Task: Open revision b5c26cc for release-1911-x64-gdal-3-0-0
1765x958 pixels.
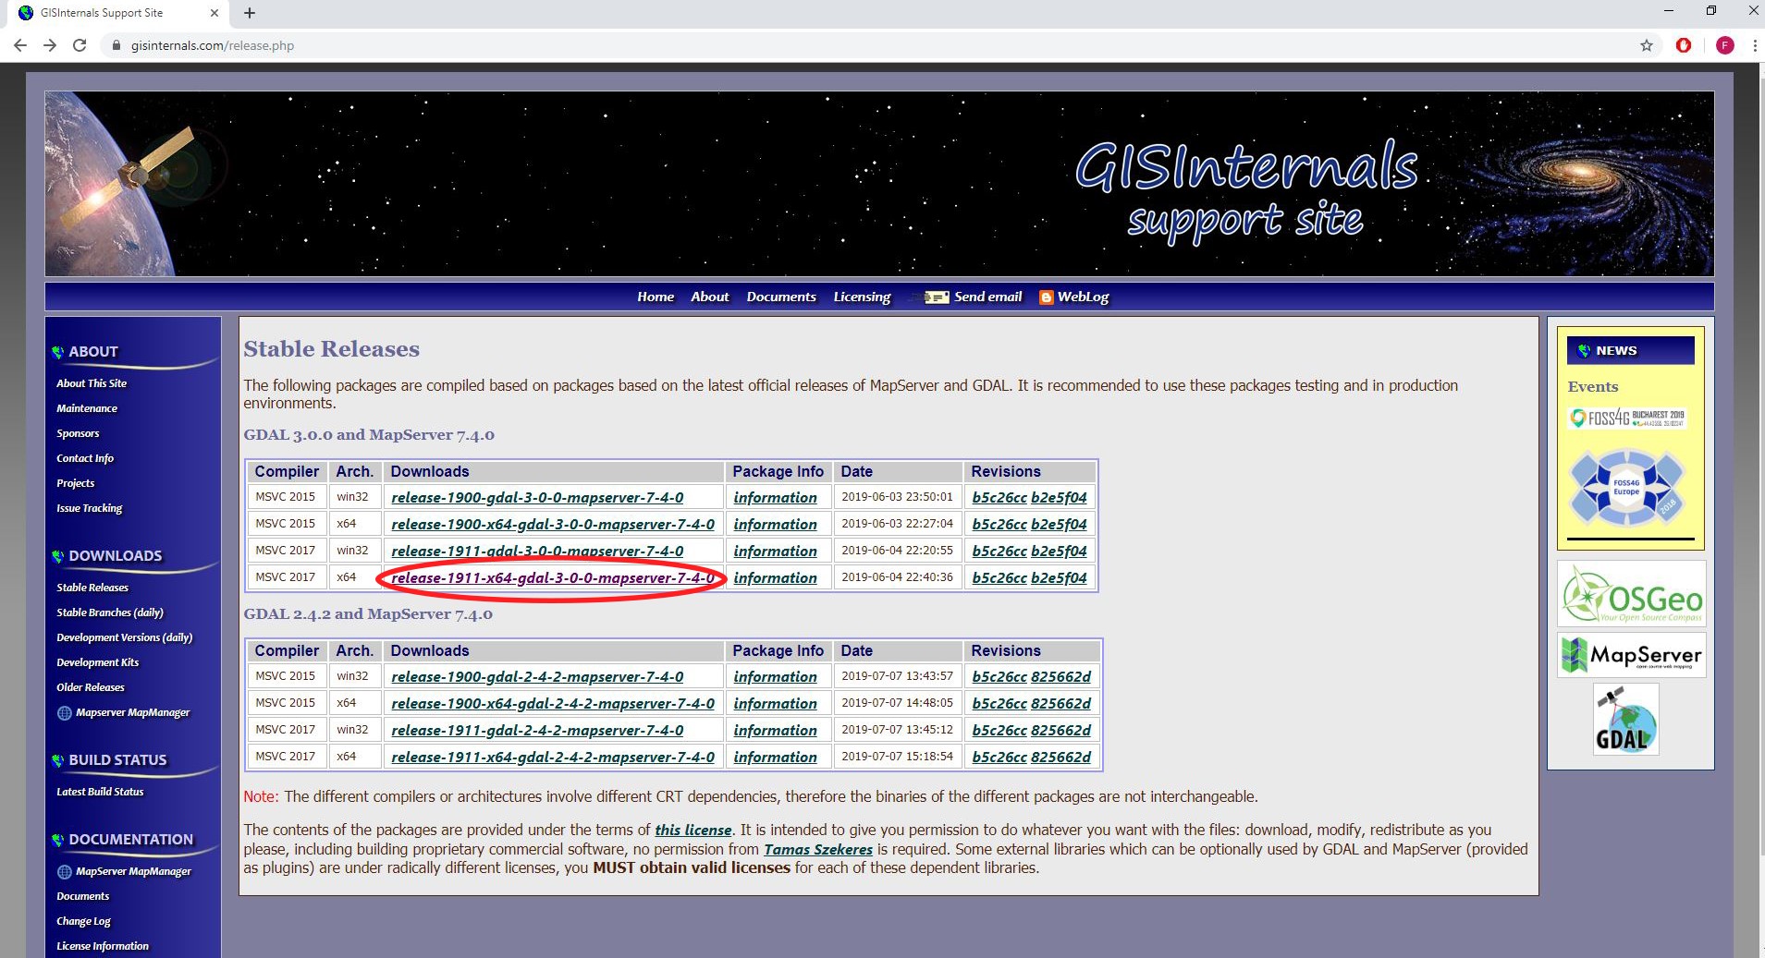Action: point(999,577)
